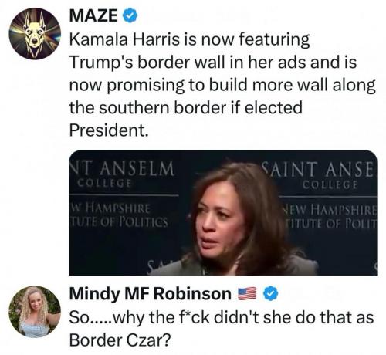Open Mindy's reply starting 'So.....why'
The image size is (386, 355).
[x=222, y=329]
